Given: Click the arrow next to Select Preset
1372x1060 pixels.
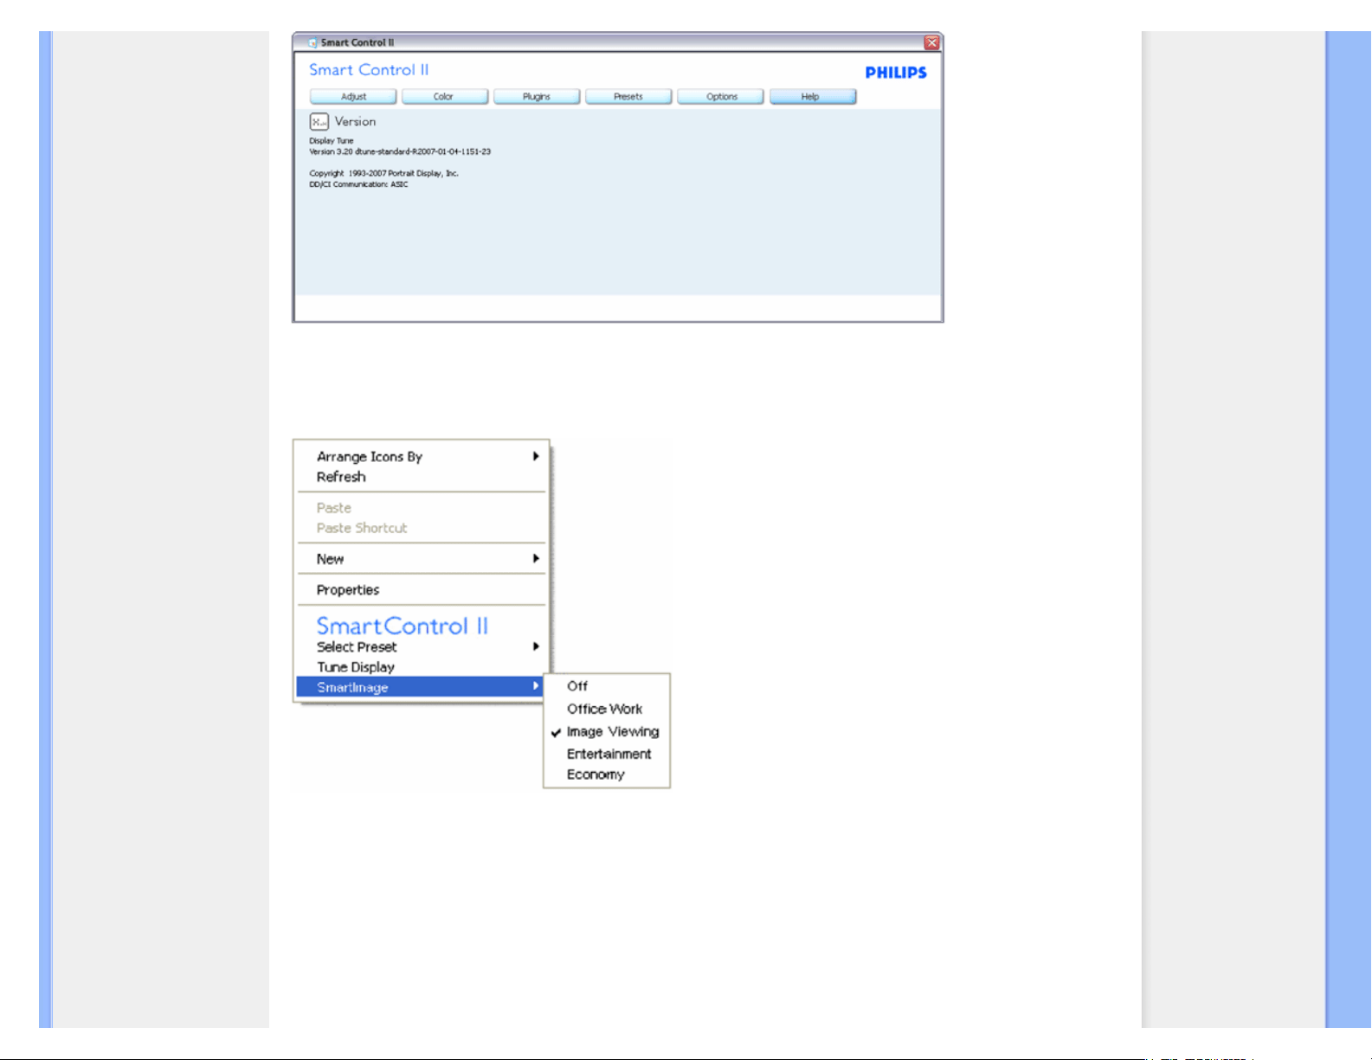Looking at the screenshot, I should click(536, 646).
